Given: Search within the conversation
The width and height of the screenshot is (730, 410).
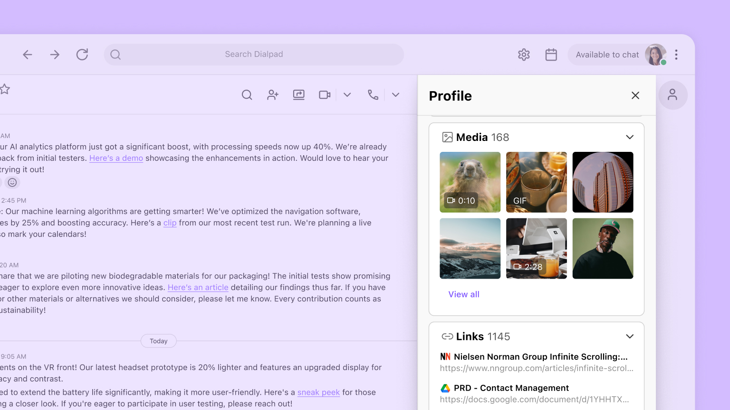Looking at the screenshot, I should coord(247,94).
